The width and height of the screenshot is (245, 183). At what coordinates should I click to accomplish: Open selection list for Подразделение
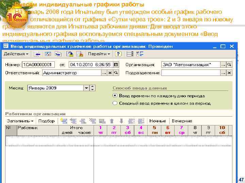point(223,73)
